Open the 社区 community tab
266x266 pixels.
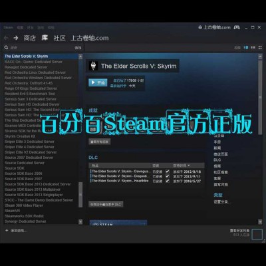(x=59, y=38)
